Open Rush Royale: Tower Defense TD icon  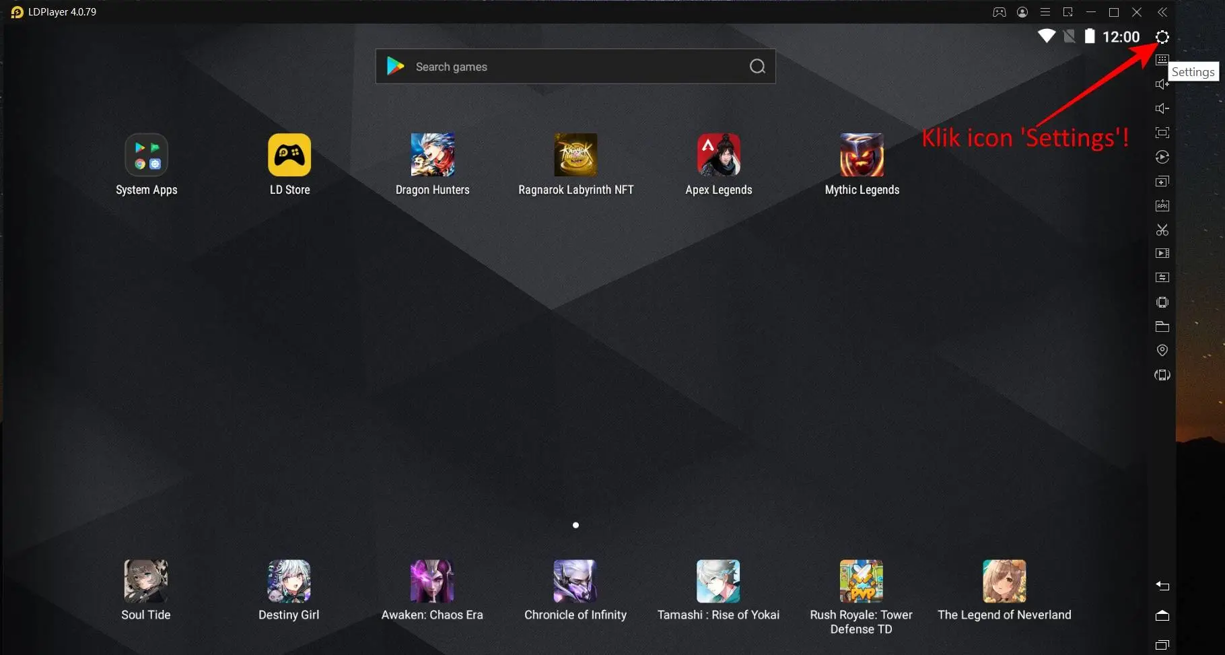coord(862,581)
